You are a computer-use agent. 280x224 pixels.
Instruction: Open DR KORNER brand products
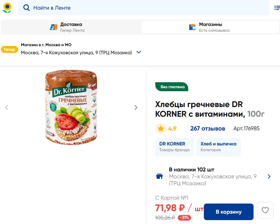click(174, 147)
